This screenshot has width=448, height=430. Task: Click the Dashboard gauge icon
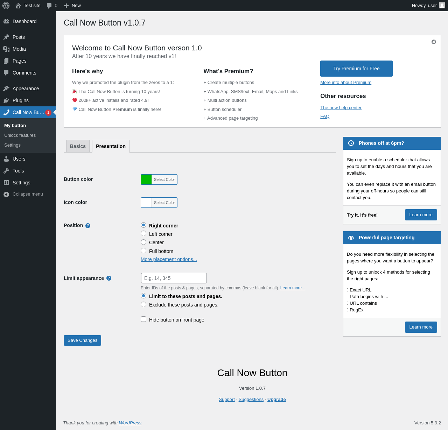pos(6,21)
